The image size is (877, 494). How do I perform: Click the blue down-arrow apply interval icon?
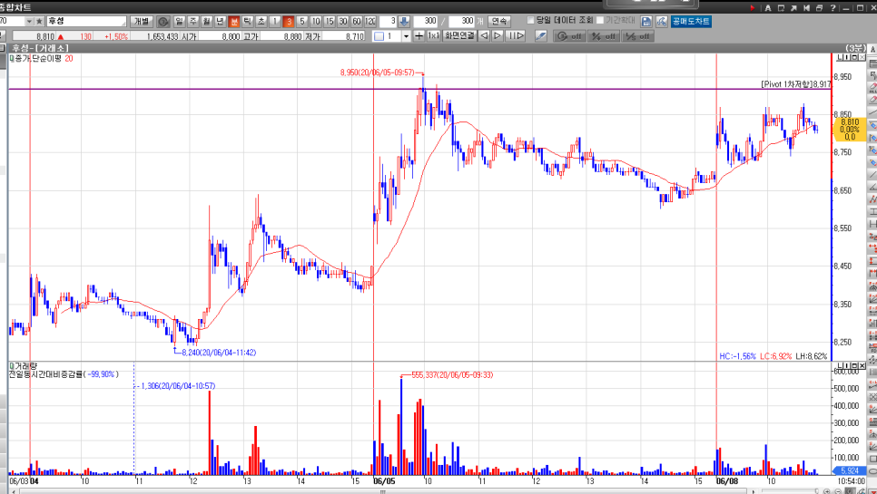point(404,21)
